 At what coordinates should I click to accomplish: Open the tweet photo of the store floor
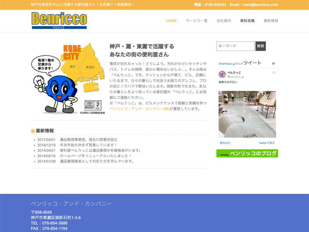[247, 114]
